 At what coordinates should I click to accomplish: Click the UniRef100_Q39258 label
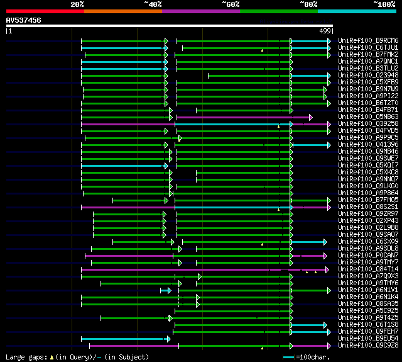(368, 124)
